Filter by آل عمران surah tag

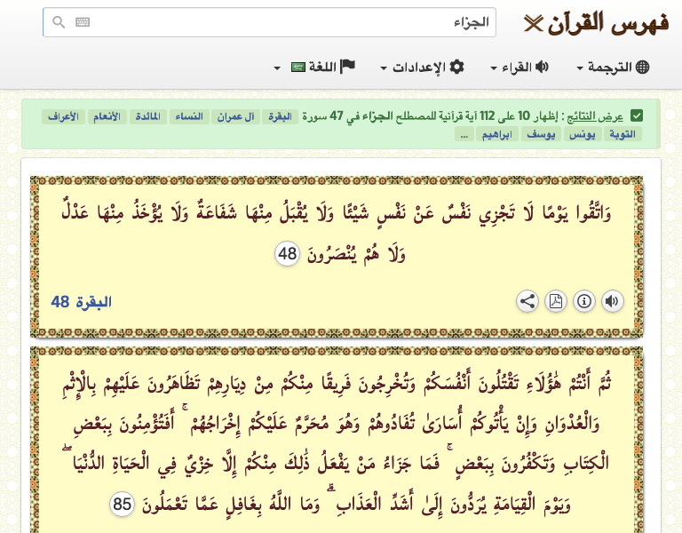coord(235,116)
